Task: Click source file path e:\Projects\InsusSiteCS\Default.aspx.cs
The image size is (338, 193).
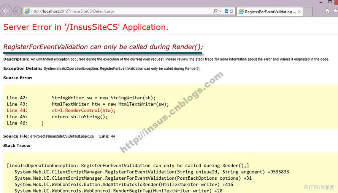Action: [62, 136]
